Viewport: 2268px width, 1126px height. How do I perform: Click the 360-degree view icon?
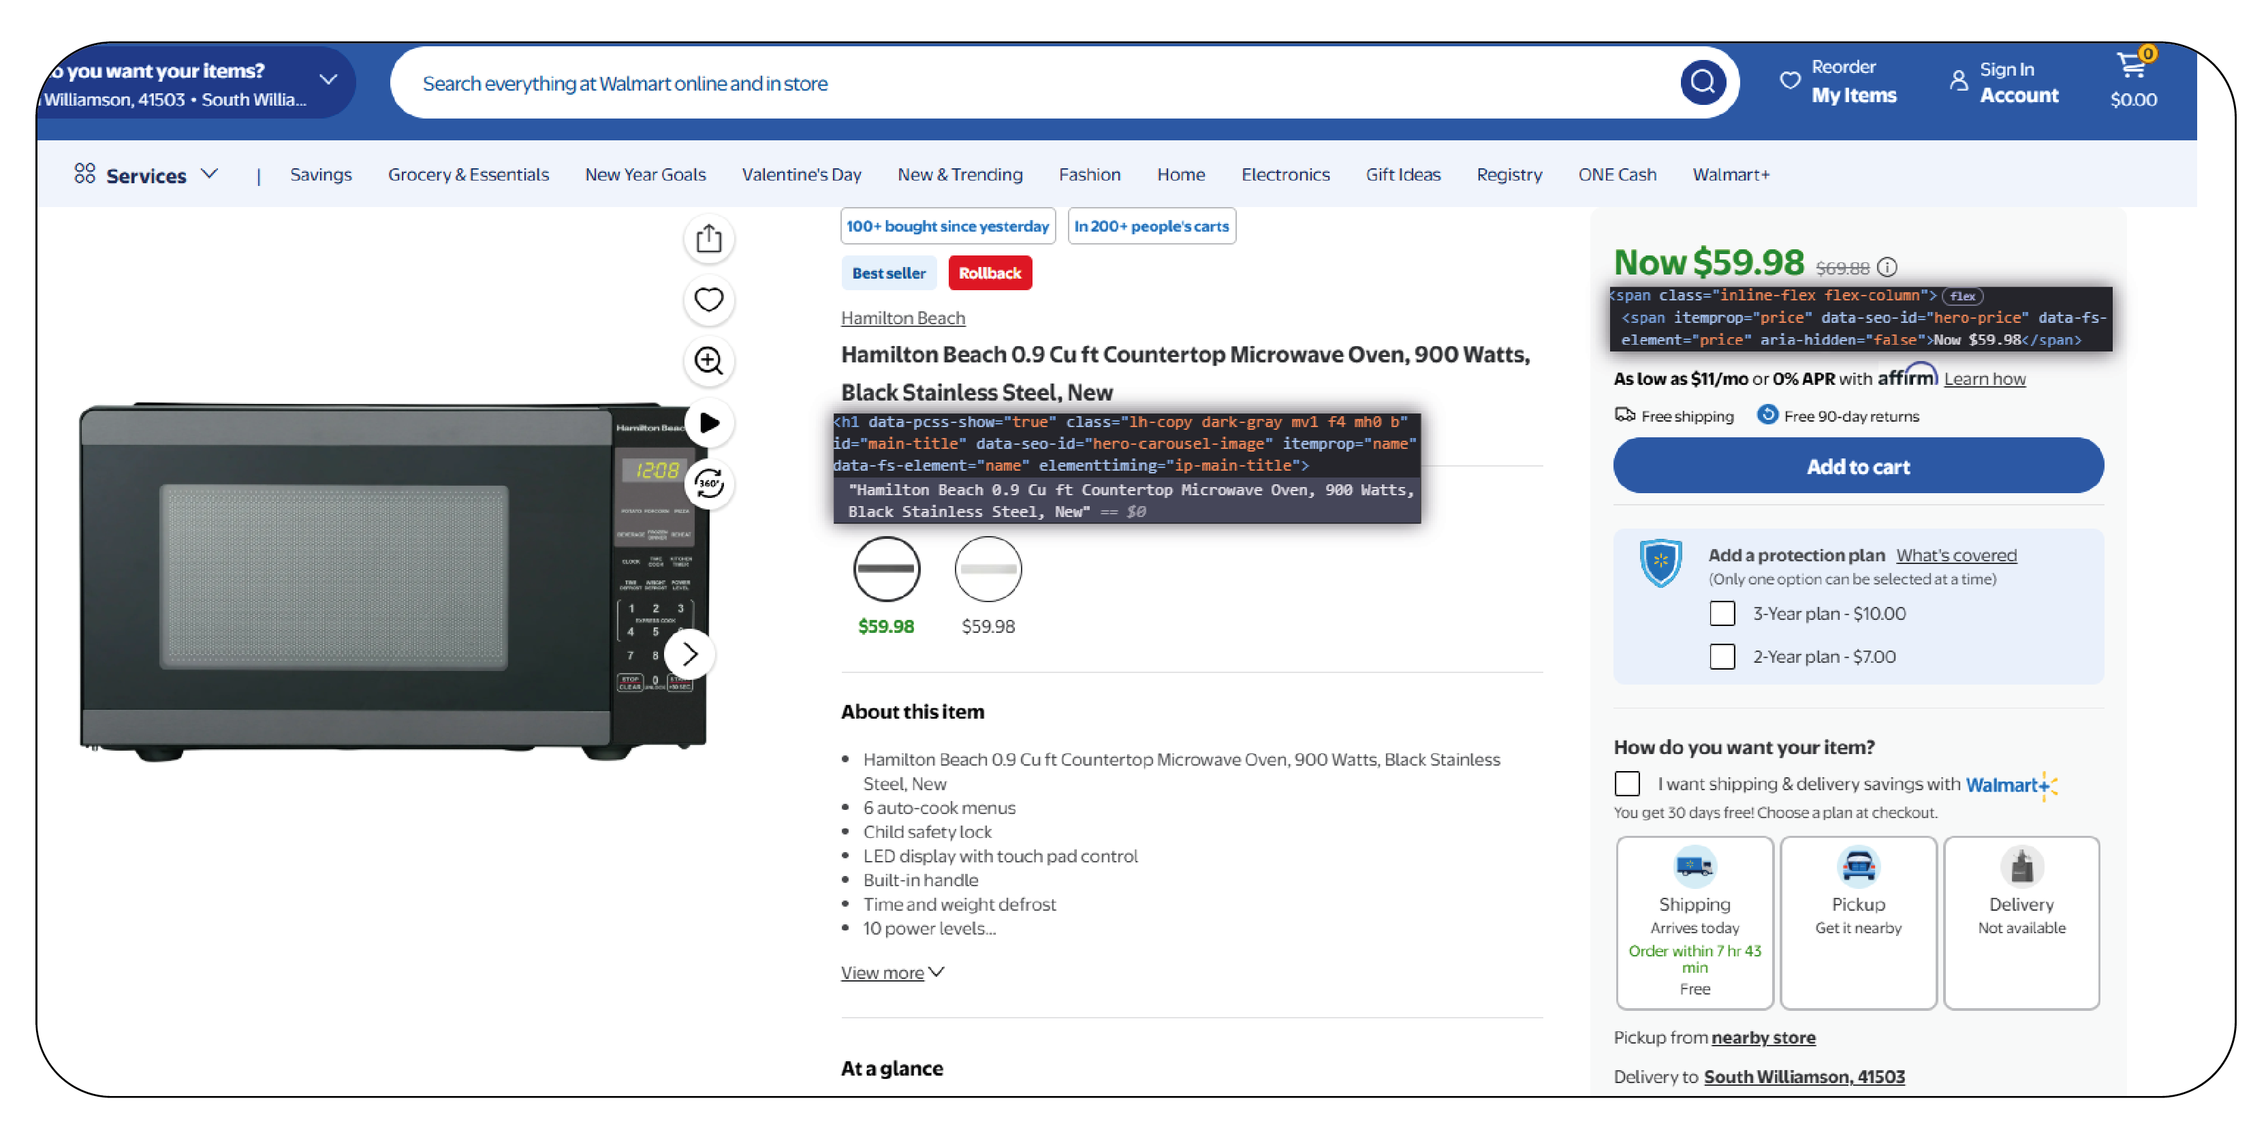click(x=708, y=482)
